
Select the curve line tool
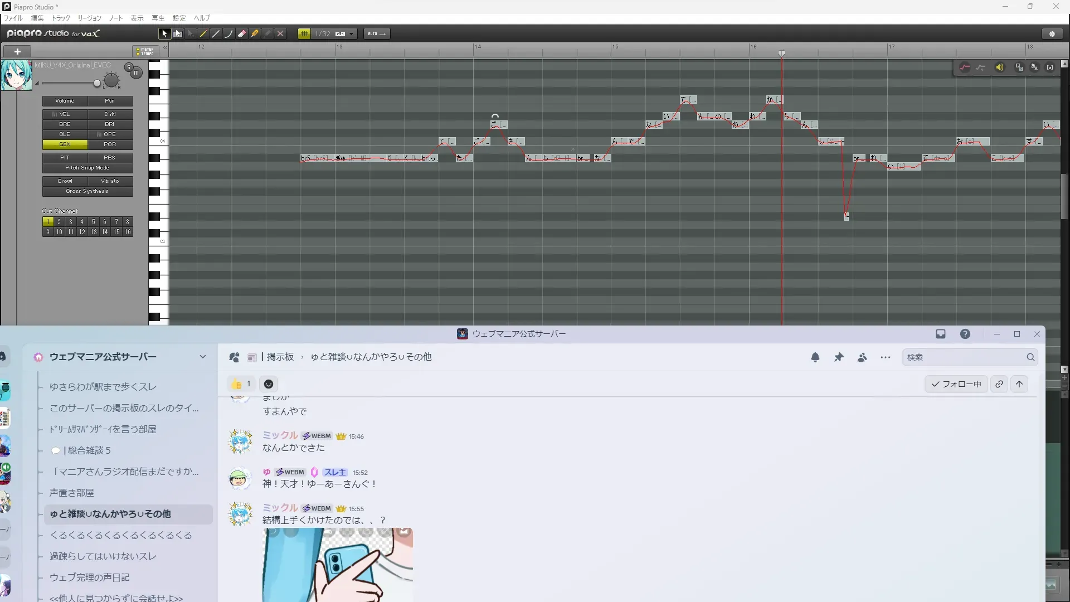click(x=229, y=34)
